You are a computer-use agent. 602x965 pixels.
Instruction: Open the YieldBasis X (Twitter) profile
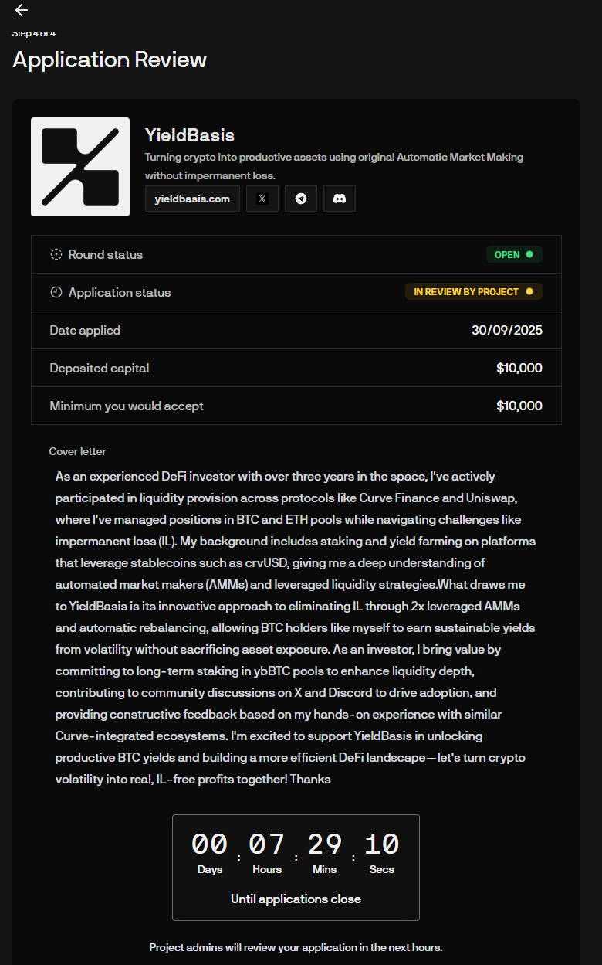pos(262,199)
